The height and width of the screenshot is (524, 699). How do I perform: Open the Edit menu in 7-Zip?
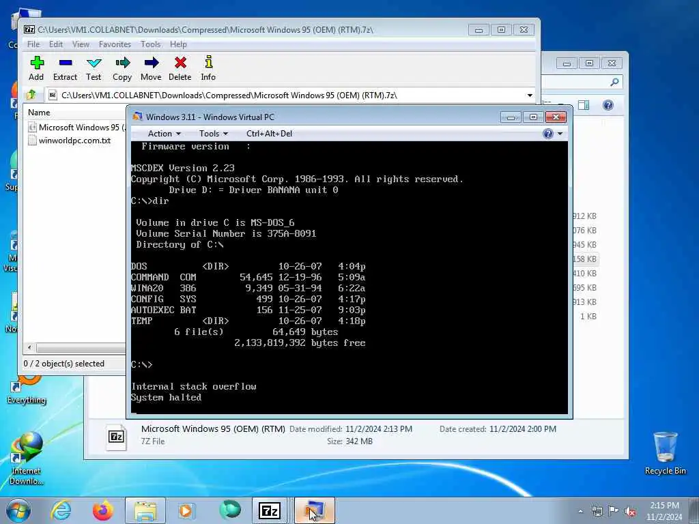[x=56, y=44]
